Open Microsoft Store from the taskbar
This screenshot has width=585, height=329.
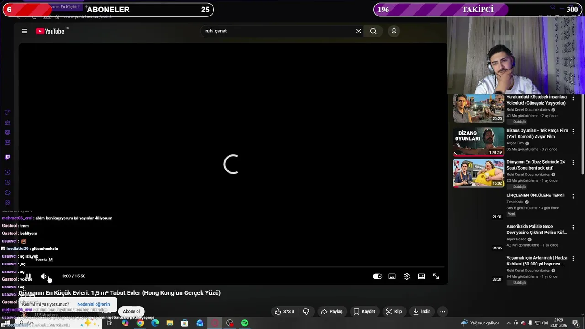coord(185,323)
